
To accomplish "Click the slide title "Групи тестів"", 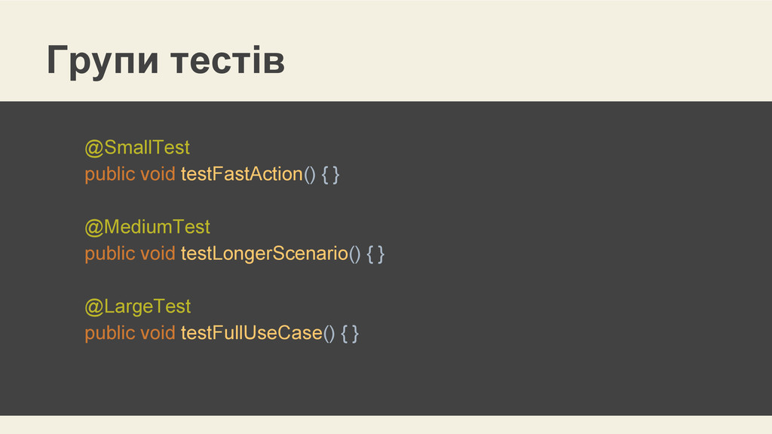I will click(166, 61).
